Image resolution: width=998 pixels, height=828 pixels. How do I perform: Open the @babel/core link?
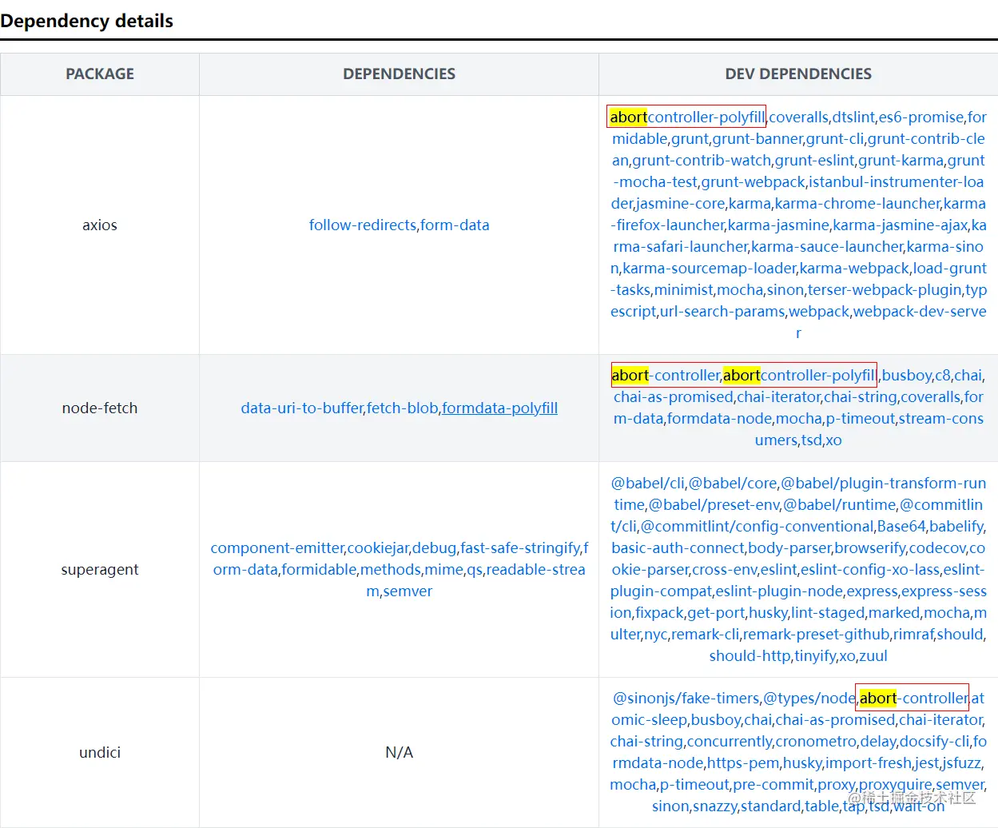pos(733,483)
